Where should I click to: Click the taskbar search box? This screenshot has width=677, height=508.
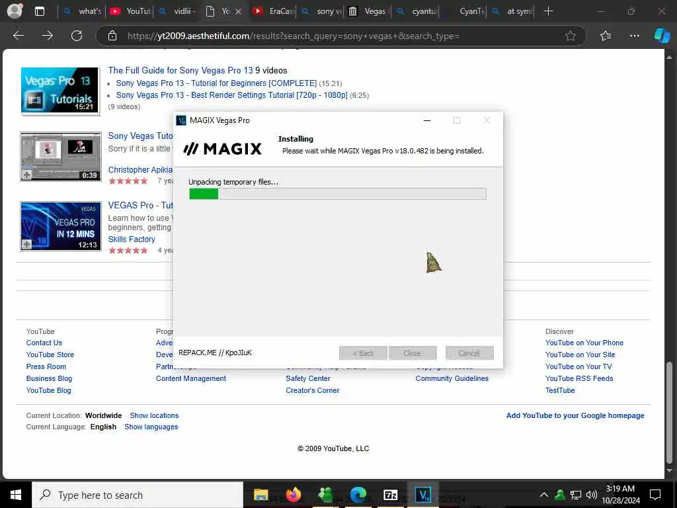(x=138, y=495)
